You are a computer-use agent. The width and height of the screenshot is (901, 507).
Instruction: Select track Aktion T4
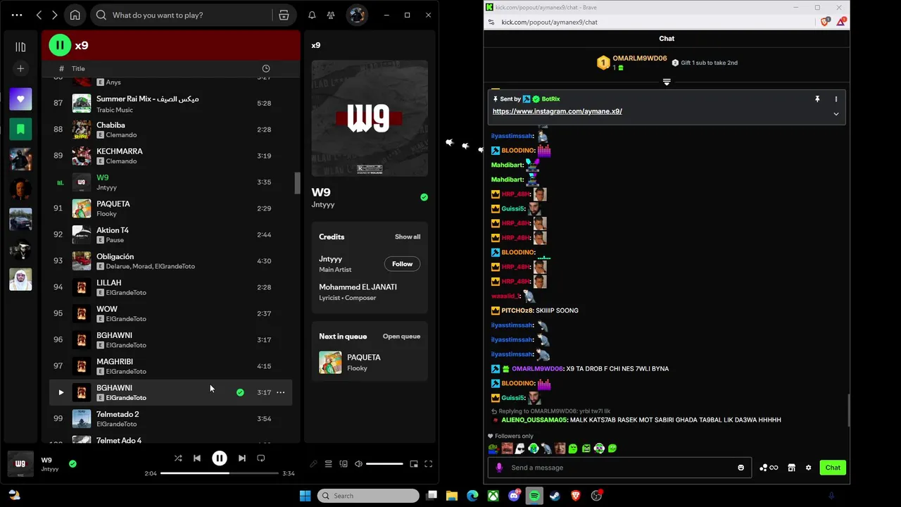tap(171, 234)
